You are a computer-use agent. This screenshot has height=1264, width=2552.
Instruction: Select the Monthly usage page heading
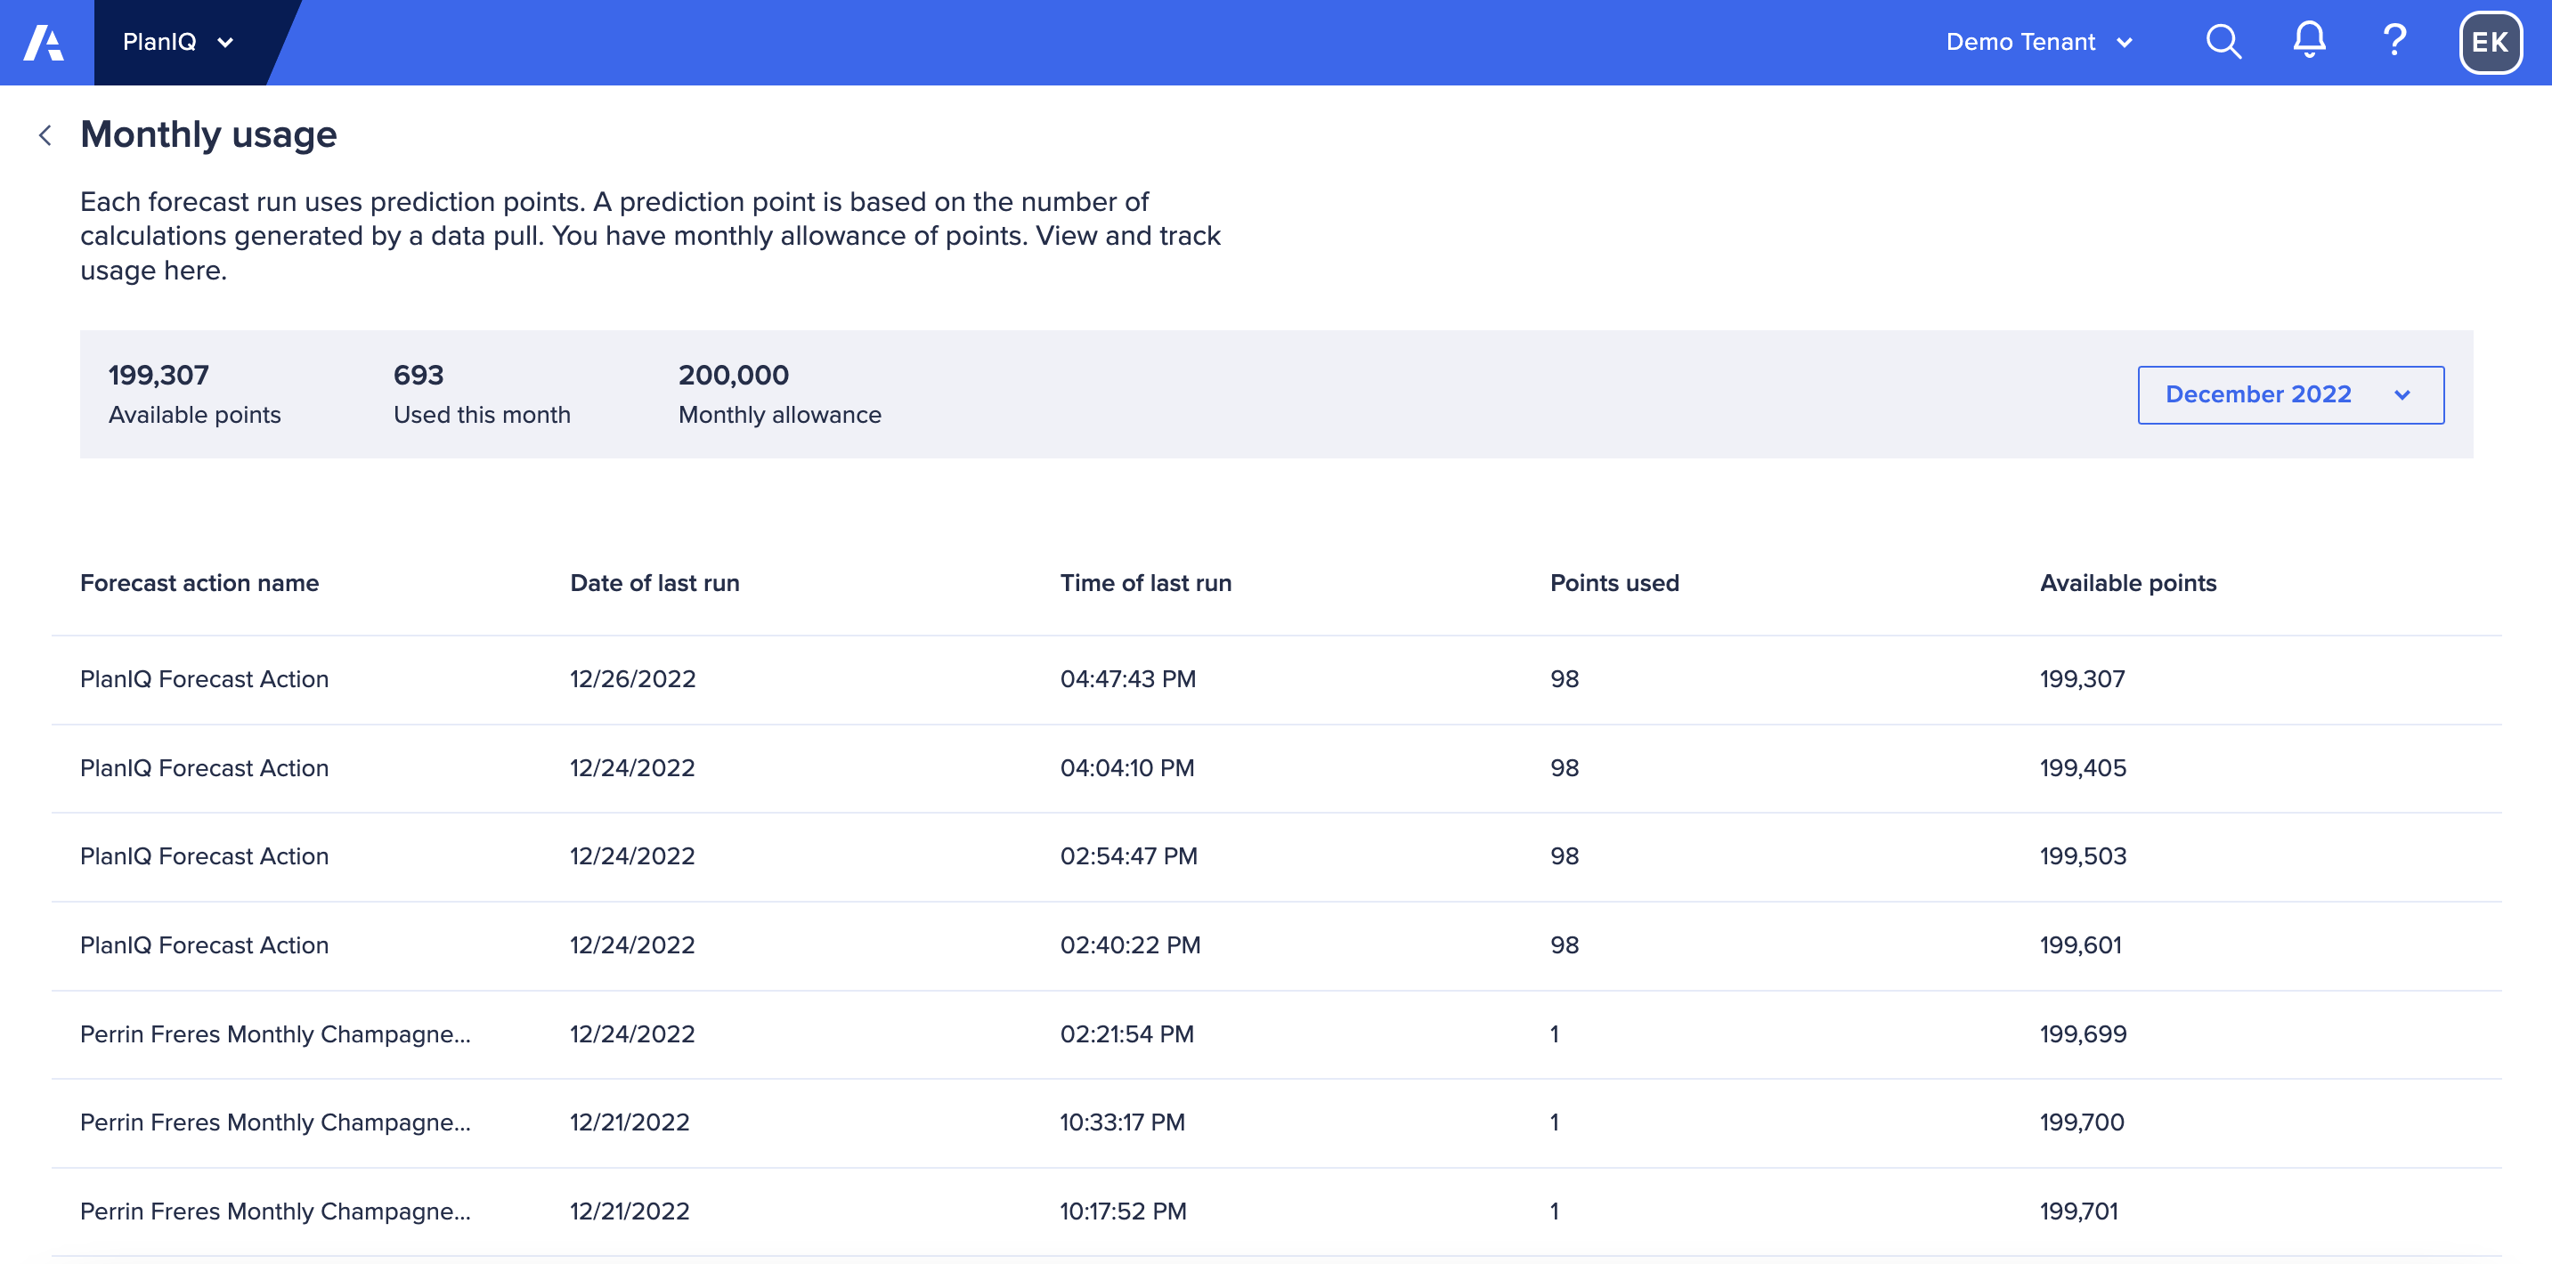(208, 134)
